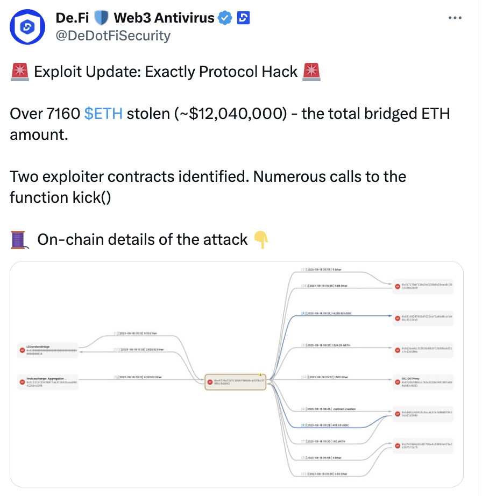Open the attack flow diagram image
The image size is (482, 496).
click(x=237, y=377)
